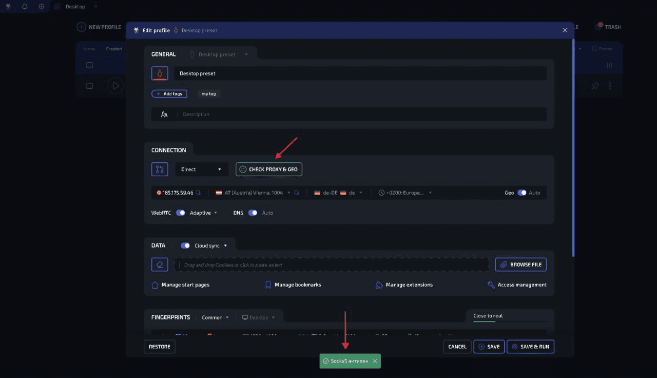Click the Restore button
The height and width of the screenshot is (378, 657).
160,347
